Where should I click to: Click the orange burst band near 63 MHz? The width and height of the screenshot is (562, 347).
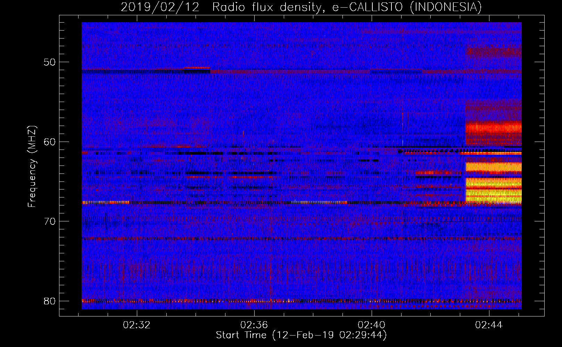point(494,167)
